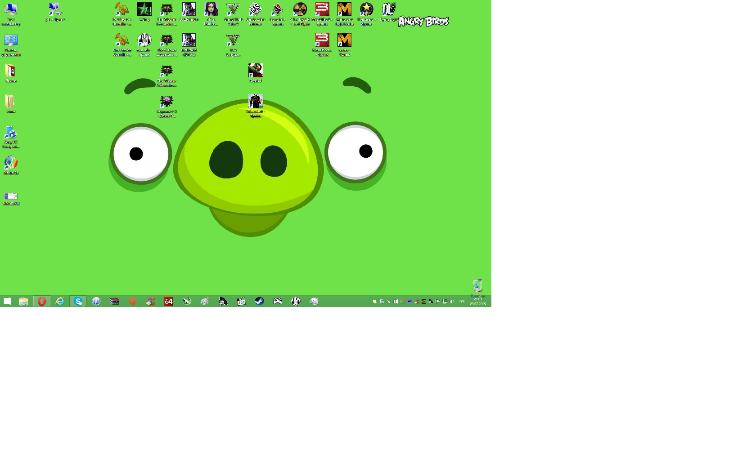The image size is (756, 472).
Task: Launch Origin from the taskbar
Action: click(132, 301)
